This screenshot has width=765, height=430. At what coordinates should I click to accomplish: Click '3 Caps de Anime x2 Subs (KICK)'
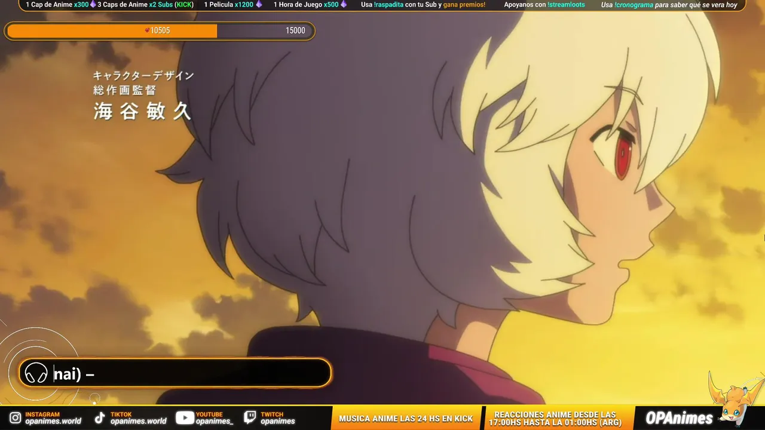click(146, 5)
